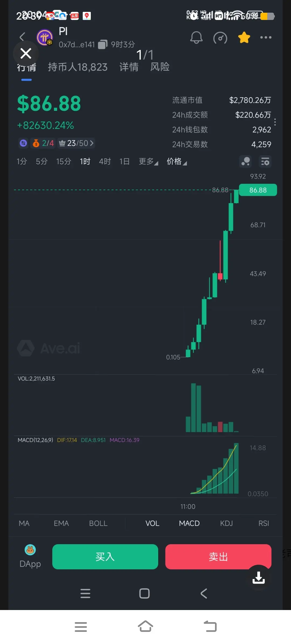Open chart settings icon

[x=265, y=162]
